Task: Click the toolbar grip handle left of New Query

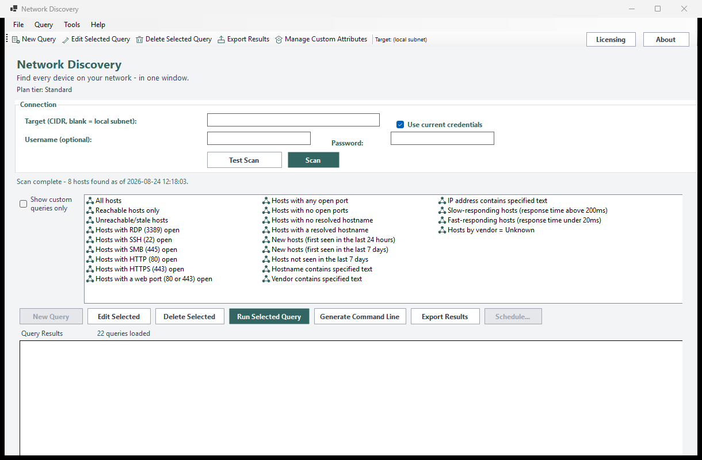Action: pyautogui.click(x=7, y=39)
